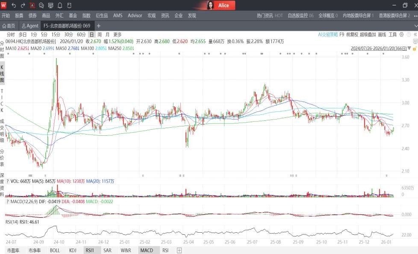Open the 股票 menu
This screenshot has height=254, width=418.
click(x=19, y=15)
